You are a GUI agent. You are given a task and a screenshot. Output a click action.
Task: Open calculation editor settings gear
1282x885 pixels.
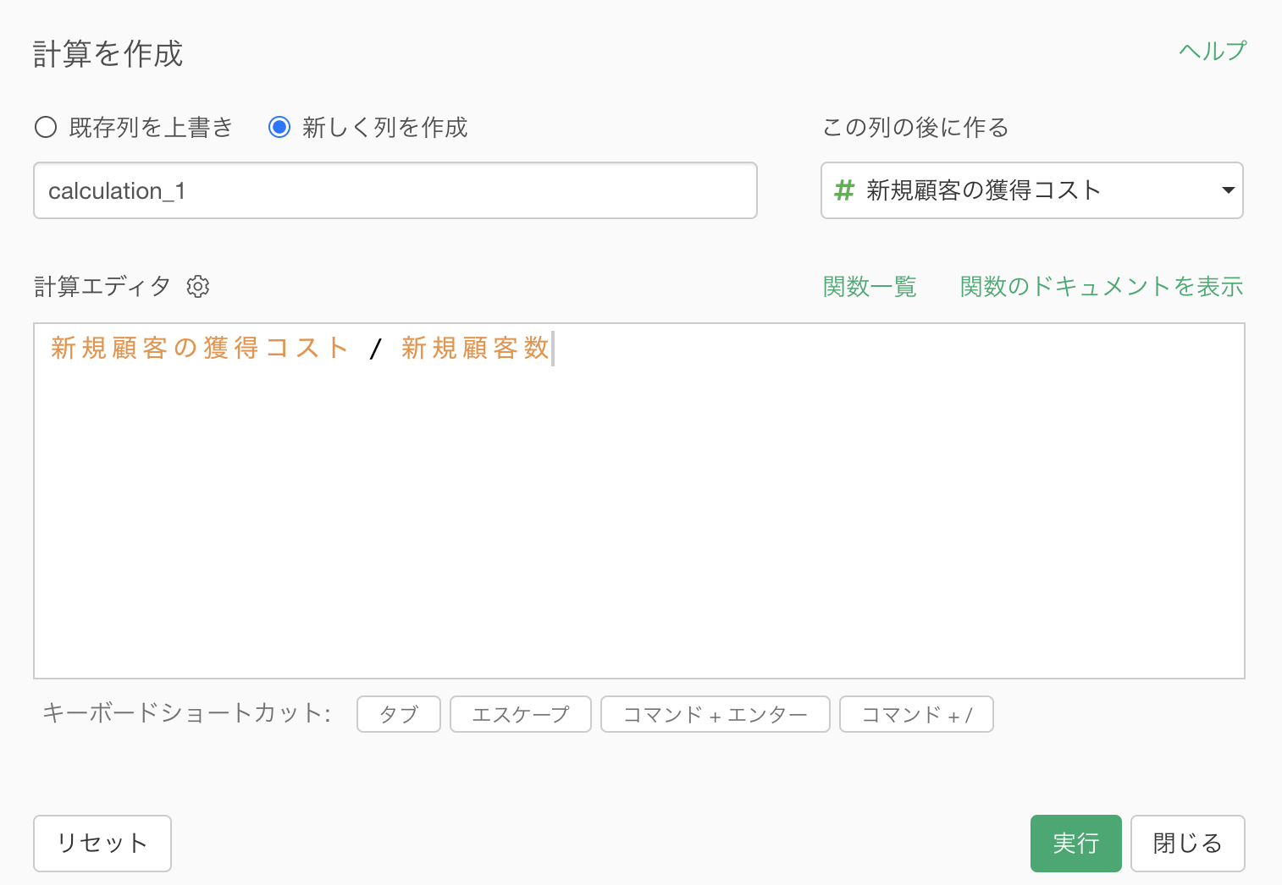[x=198, y=287]
